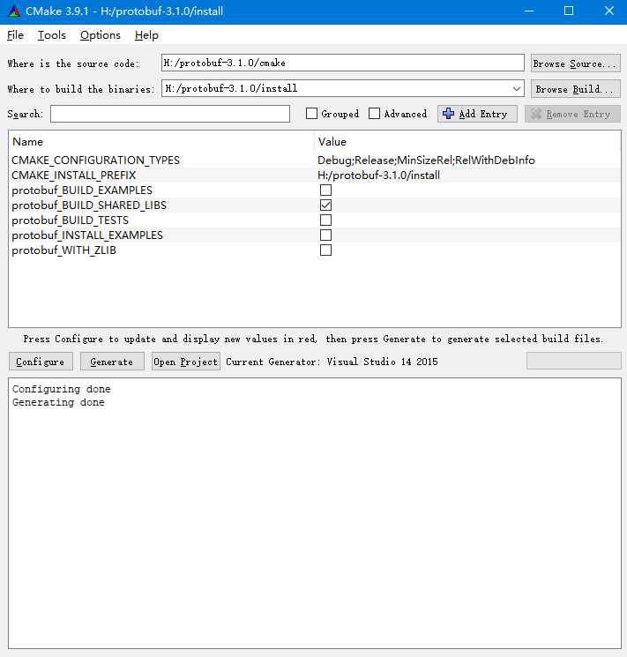
Task: Click the Current Generator label text
Action: (x=332, y=362)
